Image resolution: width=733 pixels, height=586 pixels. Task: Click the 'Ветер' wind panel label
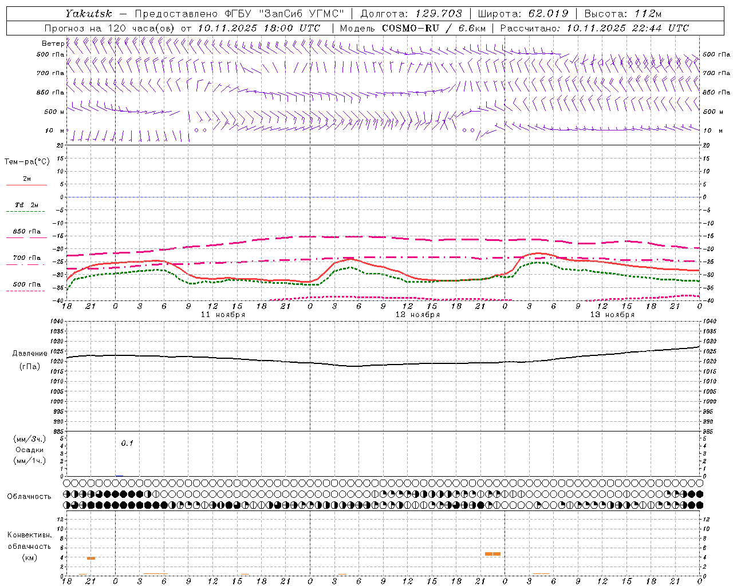pyautogui.click(x=53, y=43)
